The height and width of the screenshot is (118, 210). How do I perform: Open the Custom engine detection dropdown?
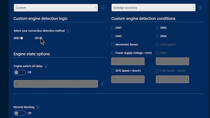pos(56,8)
